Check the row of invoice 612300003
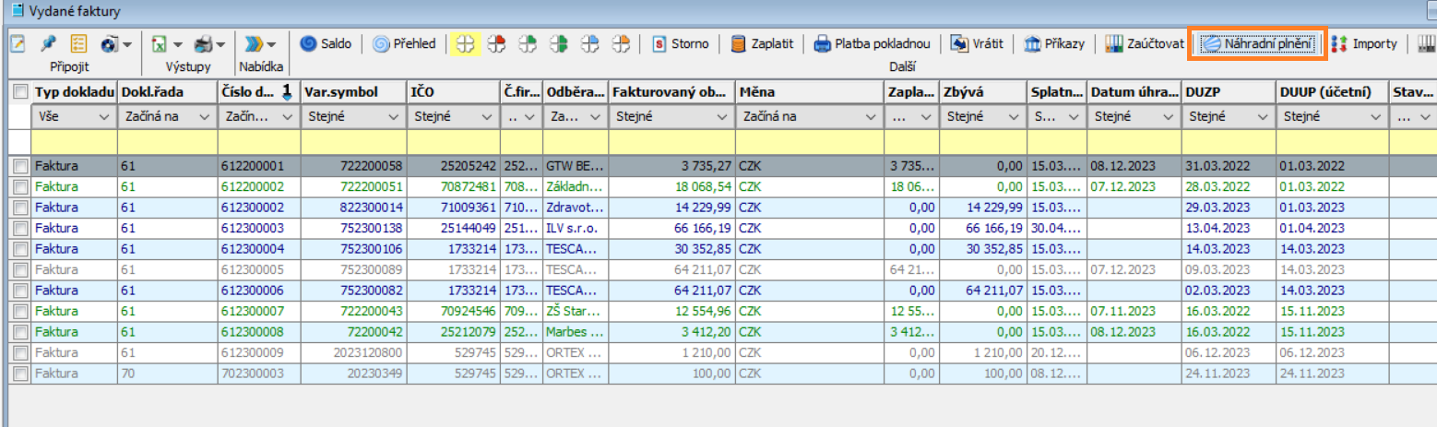The width and height of the screenshot is (1437, 427). click(20, 226)
